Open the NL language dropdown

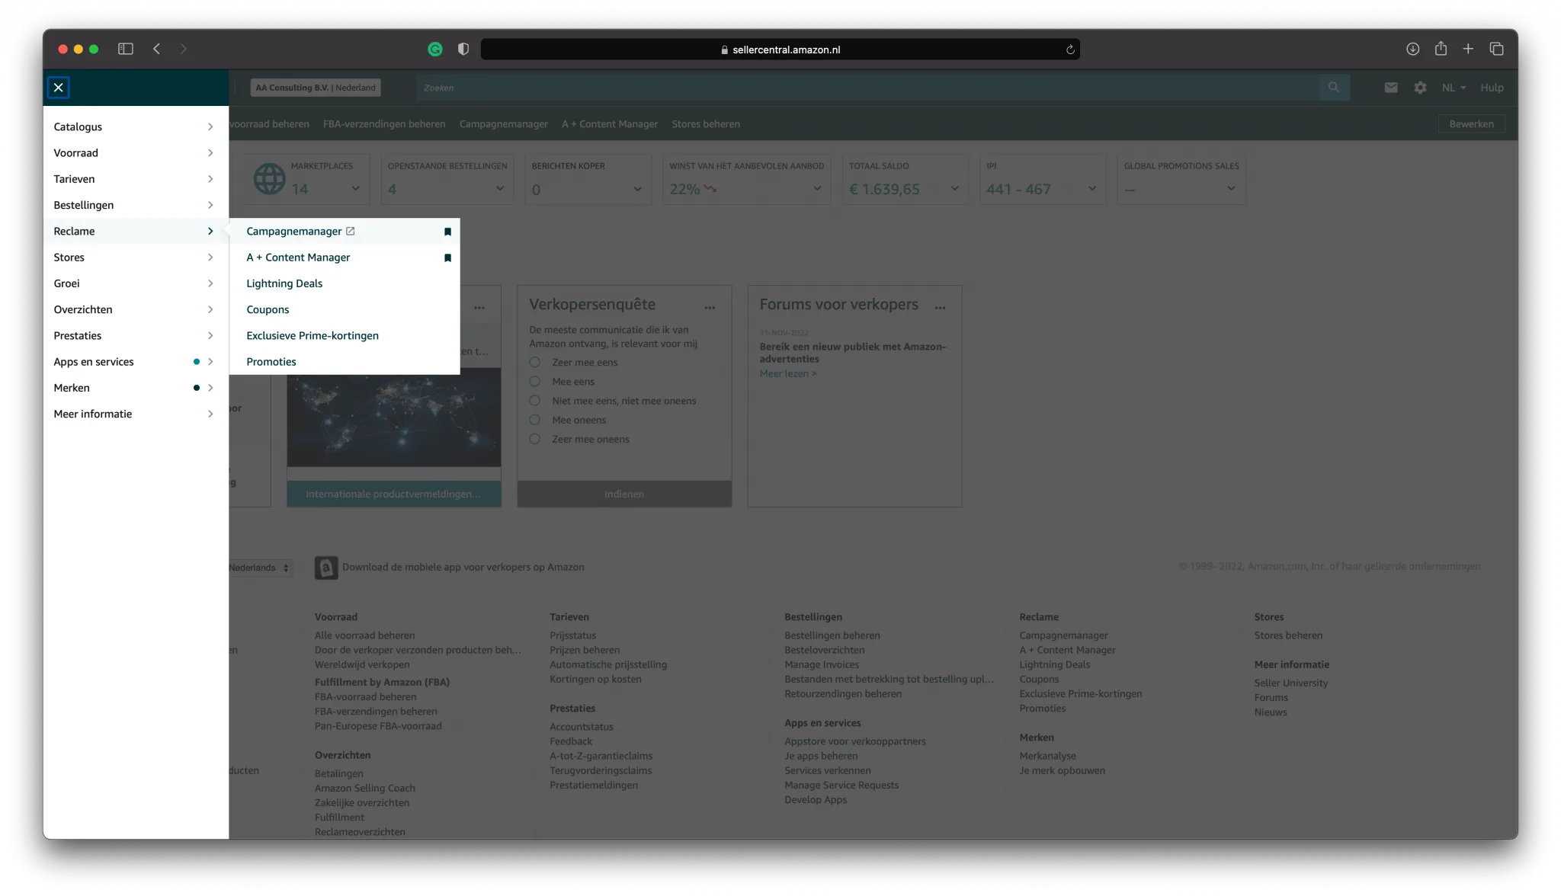pos(1454,88)
